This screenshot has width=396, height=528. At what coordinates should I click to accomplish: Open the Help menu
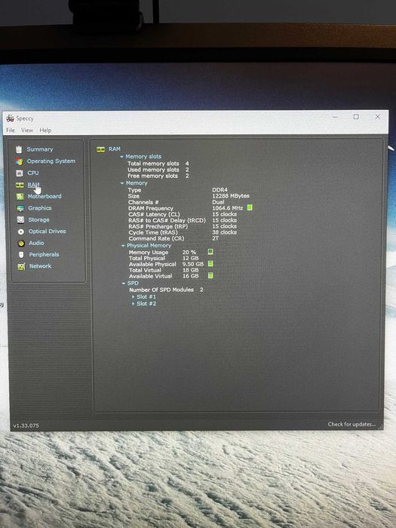tap(45, 130)
